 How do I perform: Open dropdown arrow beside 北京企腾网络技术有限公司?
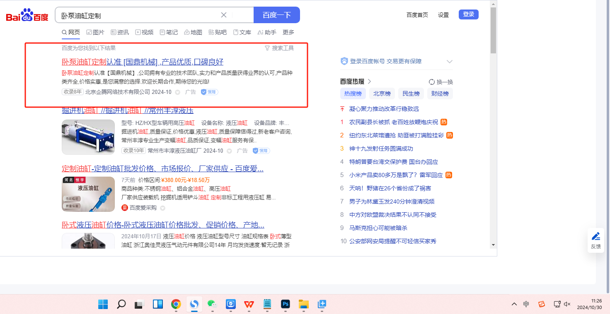tap(177, 92)
